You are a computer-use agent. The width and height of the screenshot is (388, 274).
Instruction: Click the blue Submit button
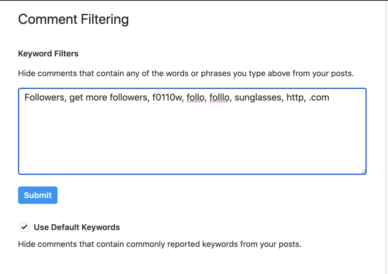point(38,195)
